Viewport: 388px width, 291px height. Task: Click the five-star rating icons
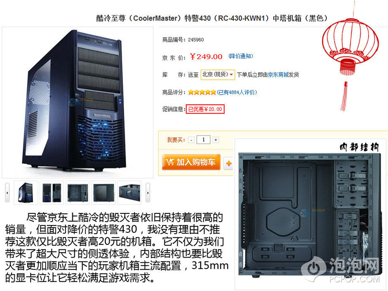(202, 92)
